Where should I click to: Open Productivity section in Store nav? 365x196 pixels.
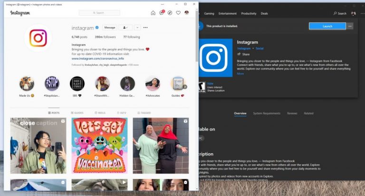tap(249, 13)
